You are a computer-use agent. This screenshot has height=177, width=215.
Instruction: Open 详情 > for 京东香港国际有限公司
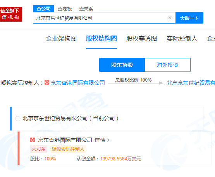tap(102, 140)
